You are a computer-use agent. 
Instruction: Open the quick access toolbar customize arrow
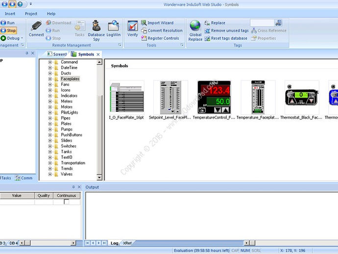pyautogui.click(x=31, y=4)
